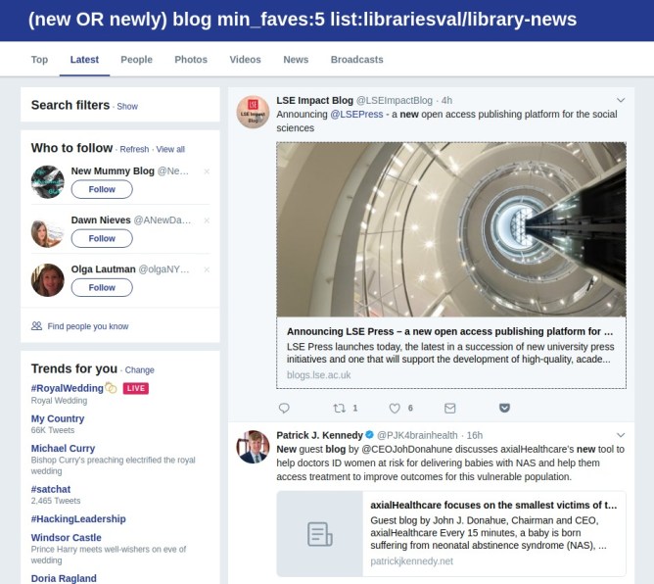Viewport: 654px width, 584px height.
Task: Open the Photos tab
Action: 191,60
